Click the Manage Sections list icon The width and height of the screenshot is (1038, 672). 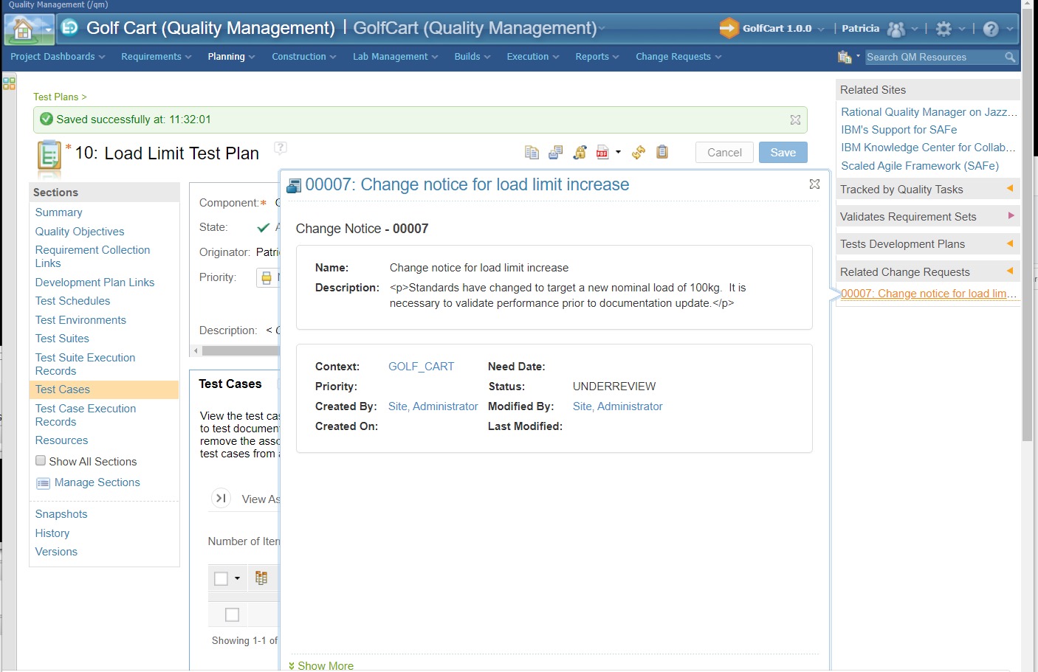(x=43, y=483)
